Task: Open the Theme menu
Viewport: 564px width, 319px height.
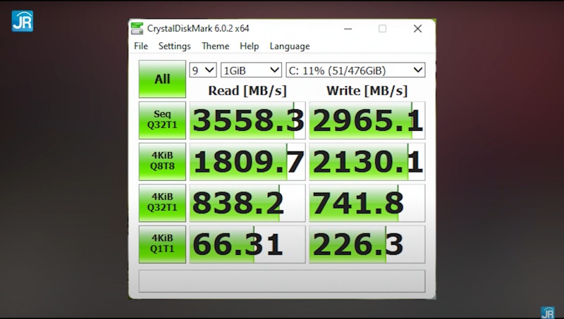Action: coord(215,46)
